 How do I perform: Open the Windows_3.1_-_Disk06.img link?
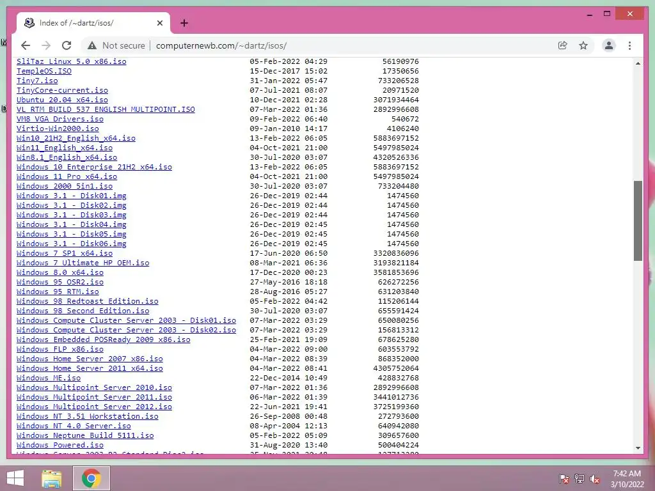click(72, 244)
